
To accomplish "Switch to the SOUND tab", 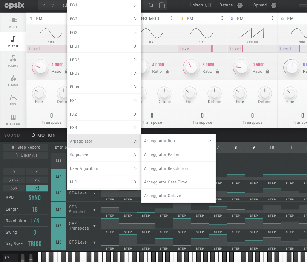I will [x=12, y=135].
